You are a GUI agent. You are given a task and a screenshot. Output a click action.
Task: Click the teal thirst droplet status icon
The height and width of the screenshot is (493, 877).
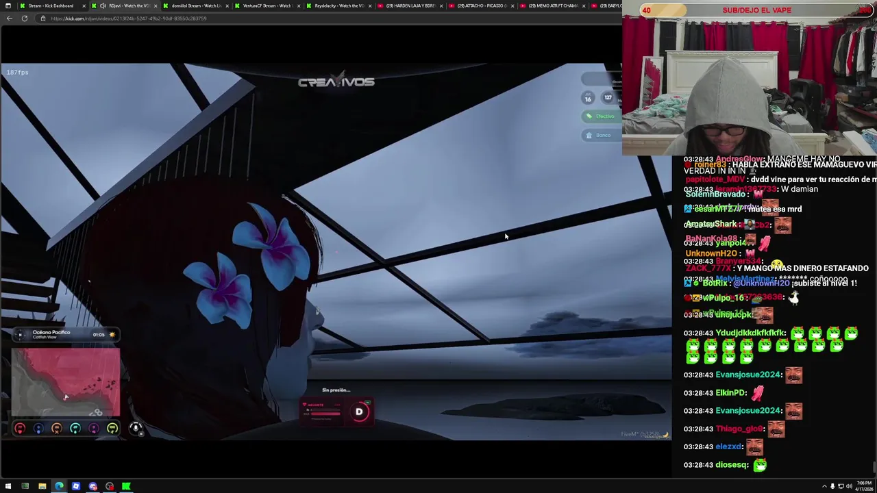[75, 429]
